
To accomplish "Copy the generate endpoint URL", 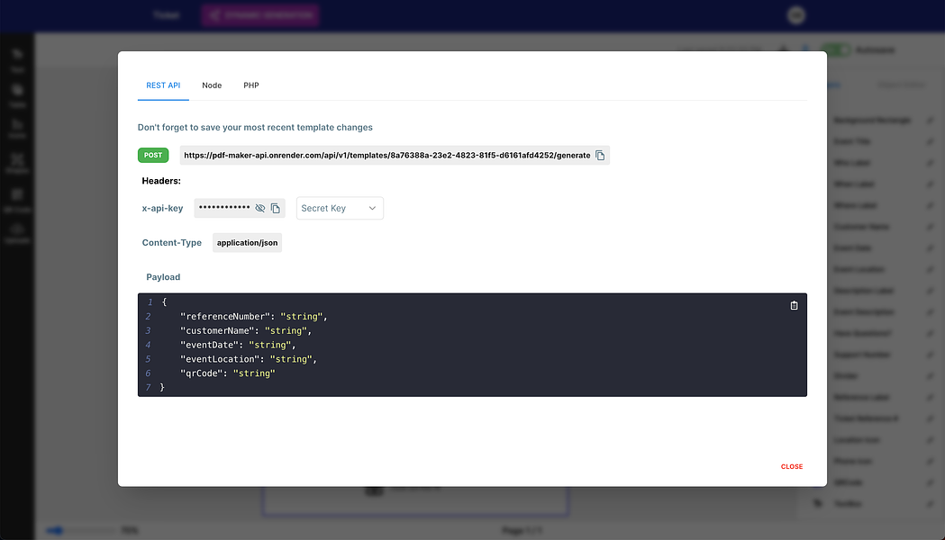I will (600, 156).
